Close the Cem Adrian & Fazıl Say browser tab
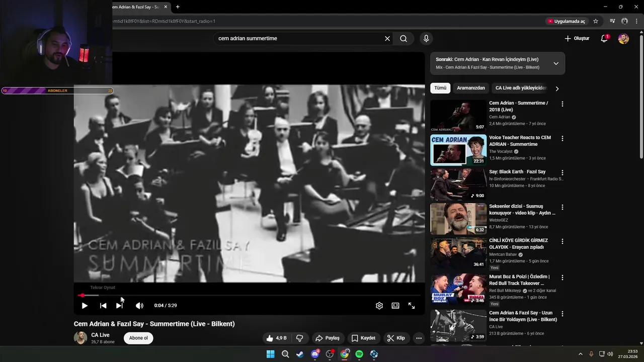644x362 pixels. pyautogui.click(x=166, y=7)
